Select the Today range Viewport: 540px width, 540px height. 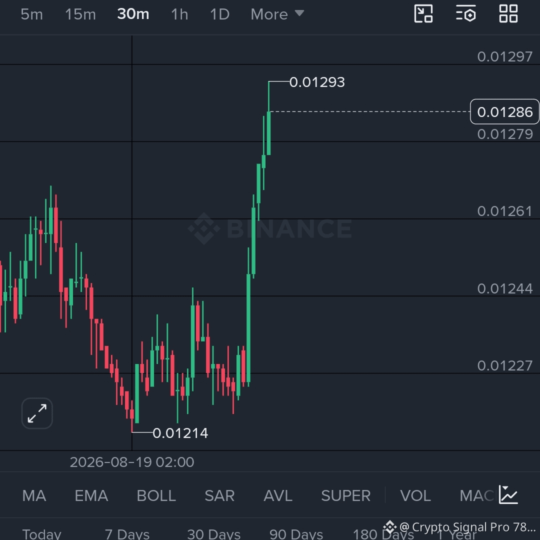41,534
